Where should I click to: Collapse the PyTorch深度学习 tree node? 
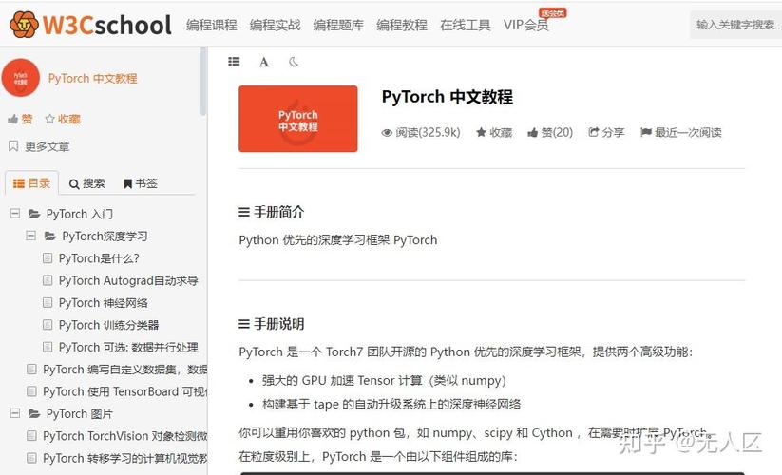(x=31, y=236)
